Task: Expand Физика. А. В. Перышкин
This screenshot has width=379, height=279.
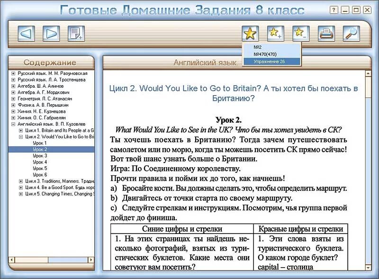Action: pyautogui.click(x=13, y=105)
